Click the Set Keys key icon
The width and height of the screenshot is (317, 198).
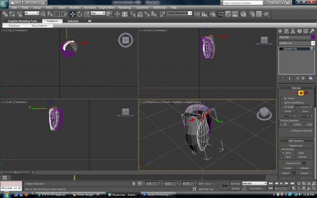pos(225,186)
